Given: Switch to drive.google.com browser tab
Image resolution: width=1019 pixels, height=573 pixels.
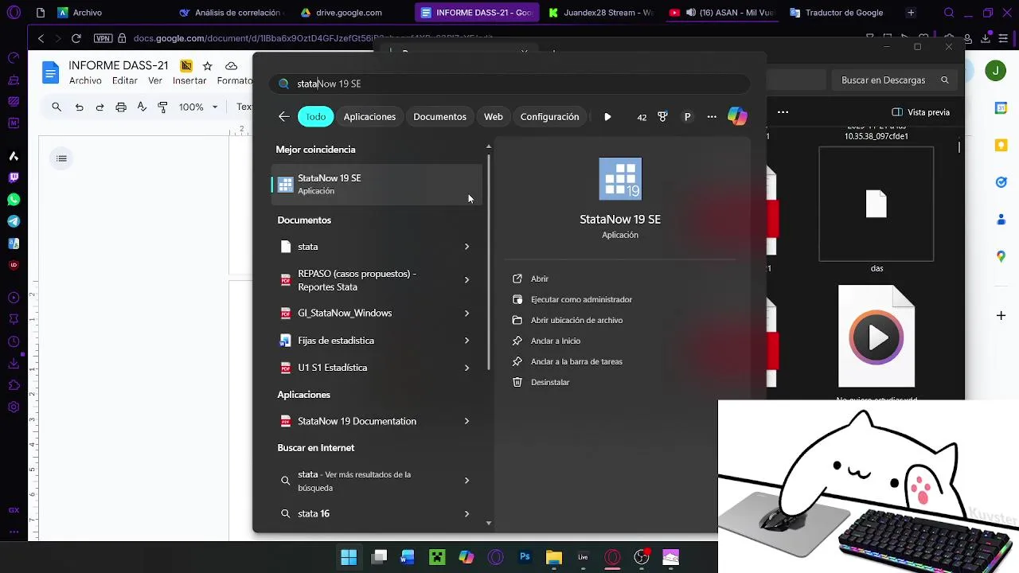Looking at the screenshot, I should [342, 13].
